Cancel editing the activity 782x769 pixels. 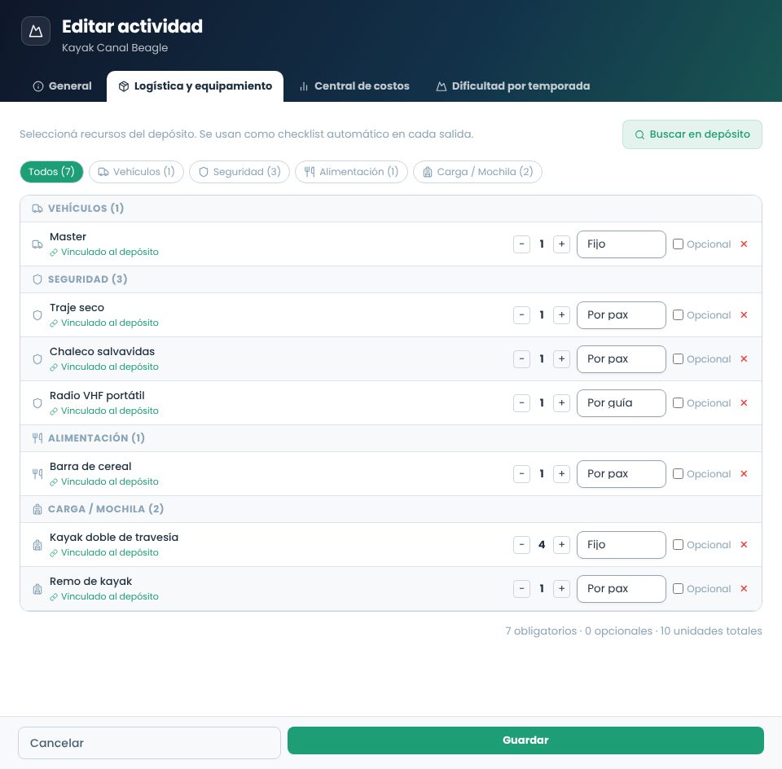tap(149, 743)
